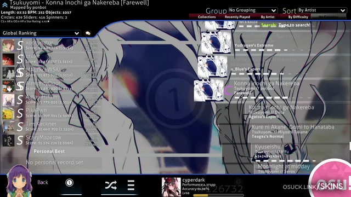Click the S rank icon next to ScaryMaze198
This screenshot has width=351, height=197.
point(20,141)
